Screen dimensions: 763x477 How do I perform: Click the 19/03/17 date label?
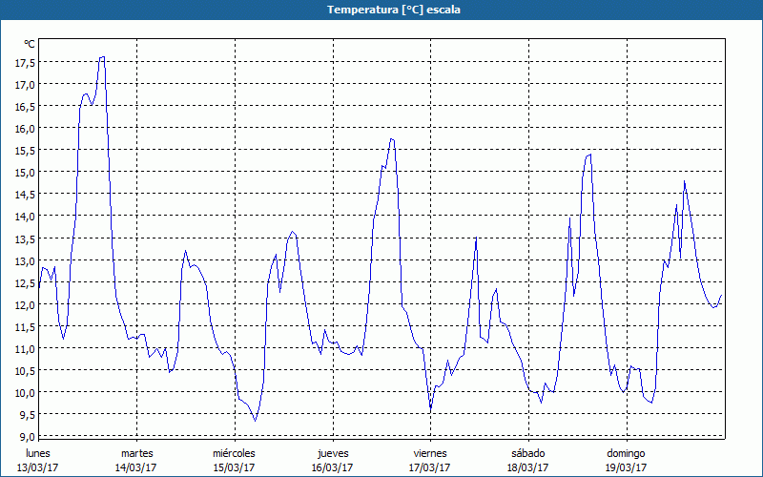tap(626, 467)
